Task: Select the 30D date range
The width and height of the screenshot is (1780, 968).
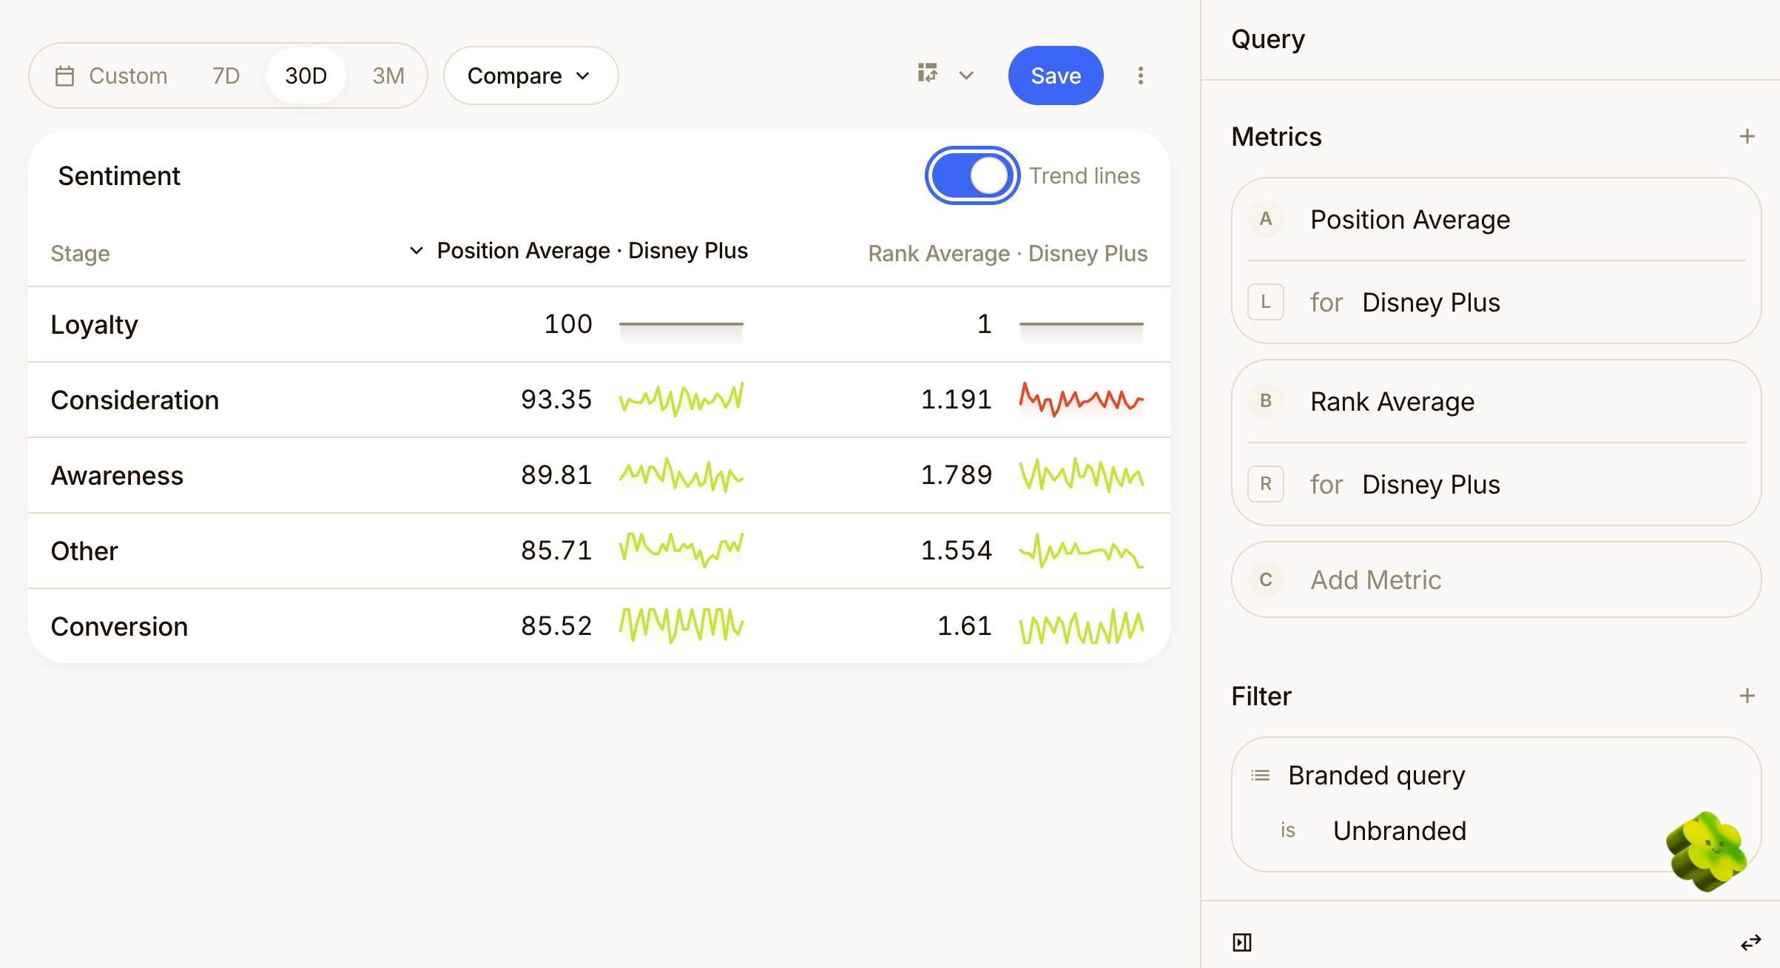Action: point(306,76)
